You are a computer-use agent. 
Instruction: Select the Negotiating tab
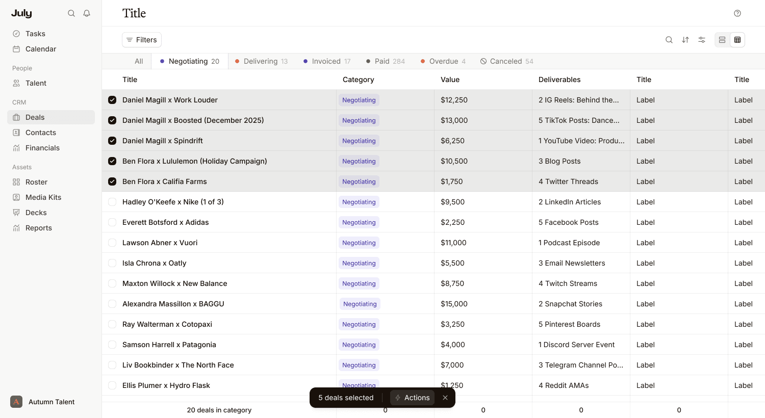pyautogui.click(x=190, y=61)
